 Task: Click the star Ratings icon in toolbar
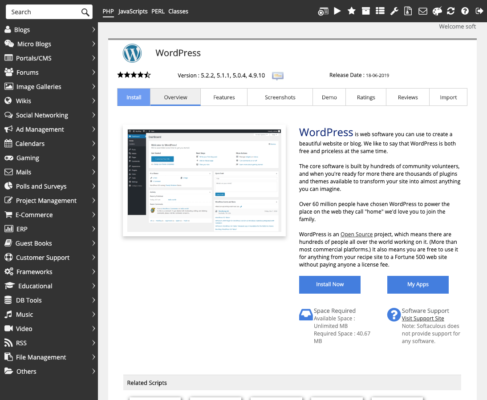point(351,11)
